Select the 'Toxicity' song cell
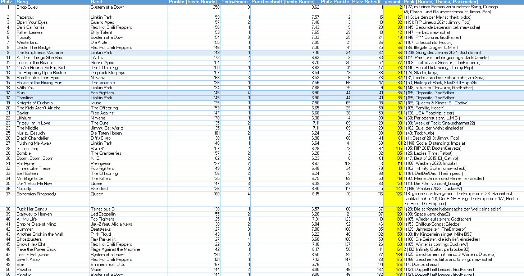524x276 pixels. [53, 37]
